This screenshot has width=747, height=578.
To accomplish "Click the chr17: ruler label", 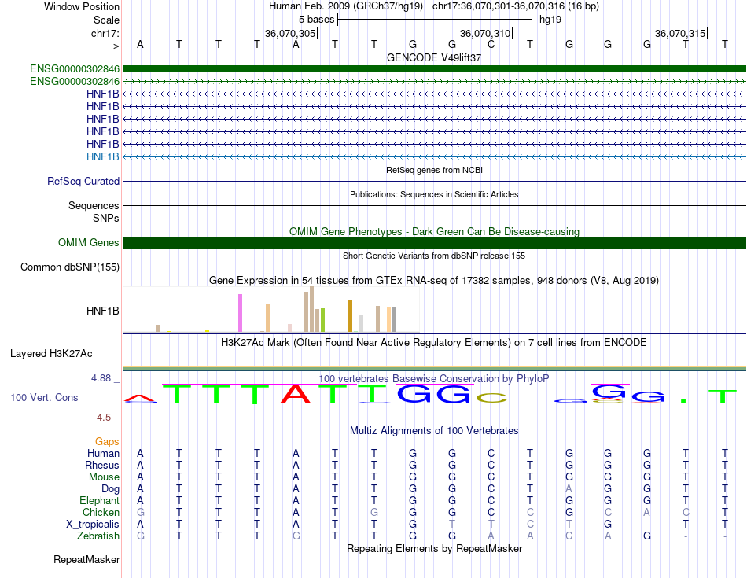I will 105,33.
